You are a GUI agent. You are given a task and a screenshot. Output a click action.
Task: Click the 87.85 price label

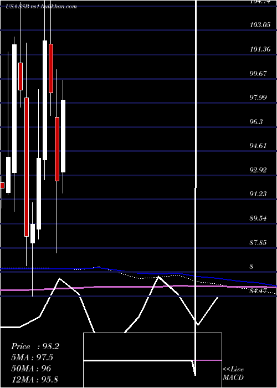[259, 243]
